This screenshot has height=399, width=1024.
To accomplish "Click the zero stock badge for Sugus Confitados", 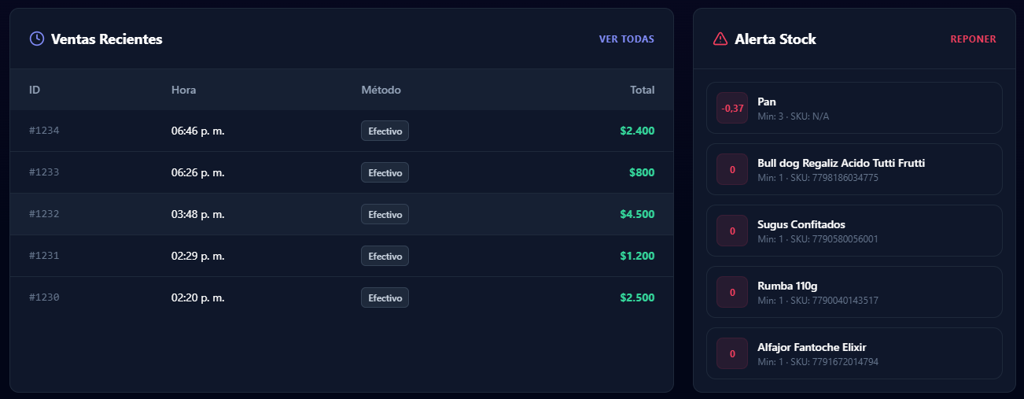I will point(732,231).
